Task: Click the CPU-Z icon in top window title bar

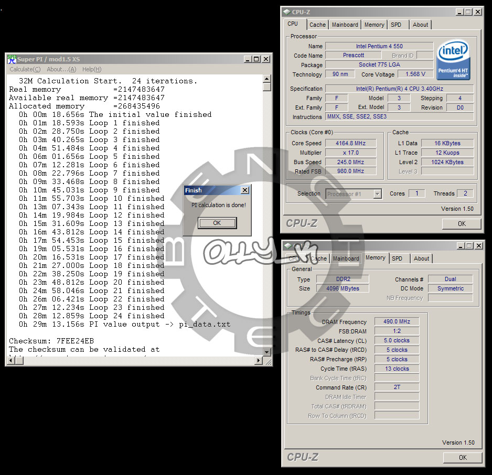Action: [286, 12]
